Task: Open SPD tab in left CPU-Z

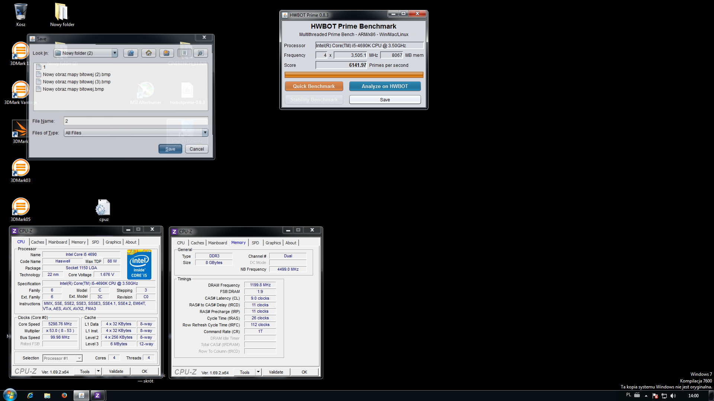Action: (96, 242)
